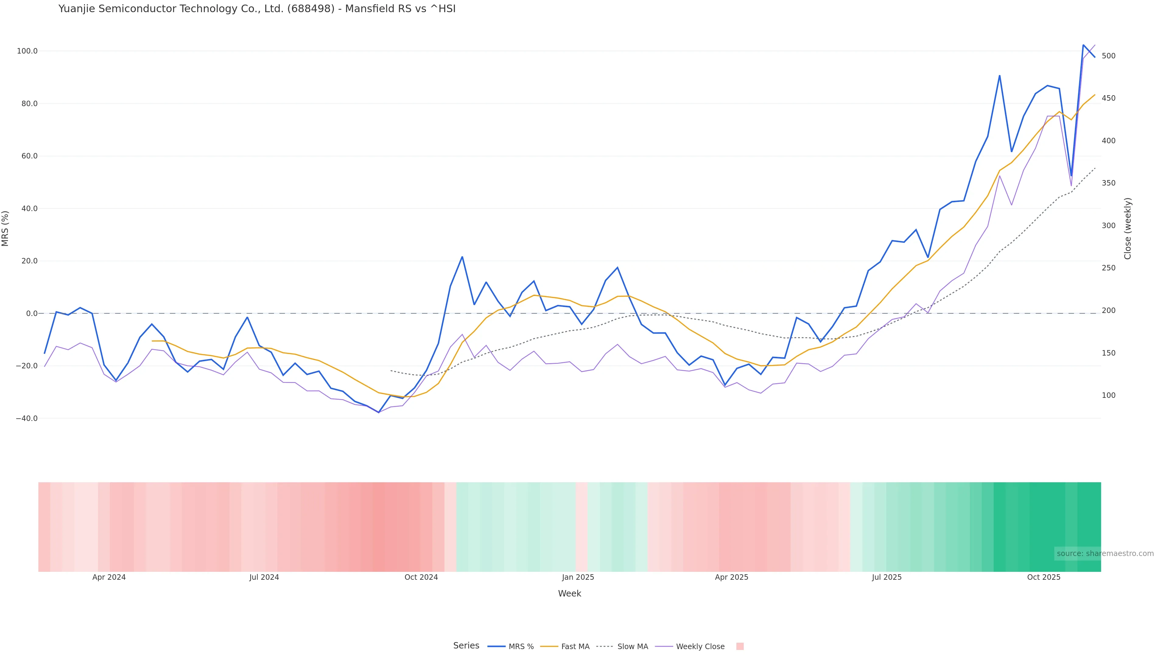Click the '400' right axis tick

(1109, 141)
